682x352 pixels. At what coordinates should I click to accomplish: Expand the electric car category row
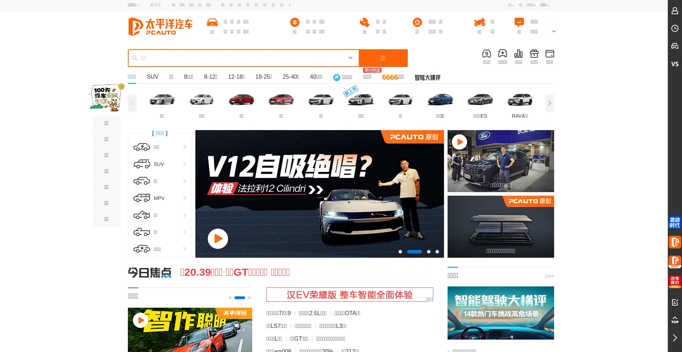pyautogui.click(x=160, y=147)
